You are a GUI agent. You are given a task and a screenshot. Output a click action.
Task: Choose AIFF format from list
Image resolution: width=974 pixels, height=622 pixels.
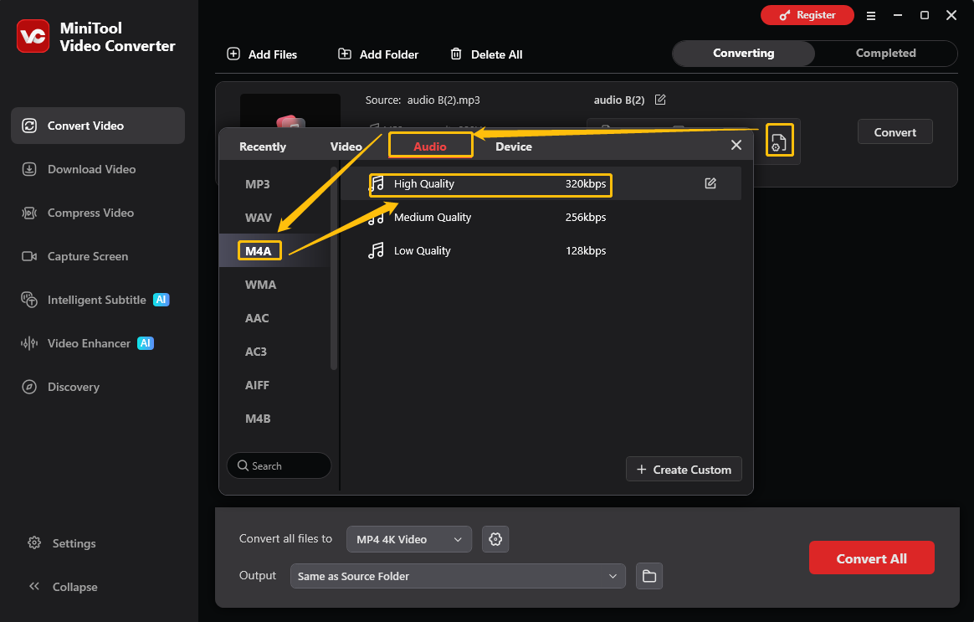pos(274,385)
